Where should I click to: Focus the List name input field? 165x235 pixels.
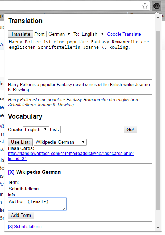point(91,129)
